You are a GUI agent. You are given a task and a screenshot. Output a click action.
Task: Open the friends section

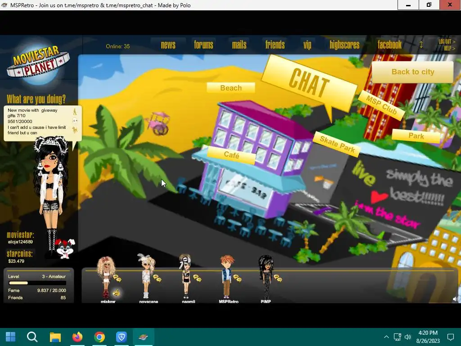(x=275, y=45)
